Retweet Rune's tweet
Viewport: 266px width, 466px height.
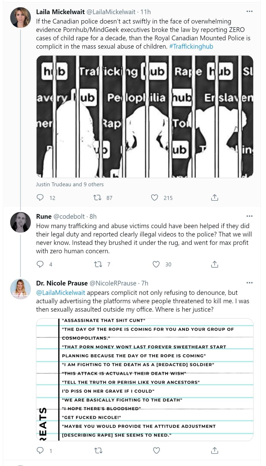pyautogui.click(x=98, y=264)
